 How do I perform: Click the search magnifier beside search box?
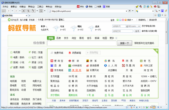[x=156, y=11]
